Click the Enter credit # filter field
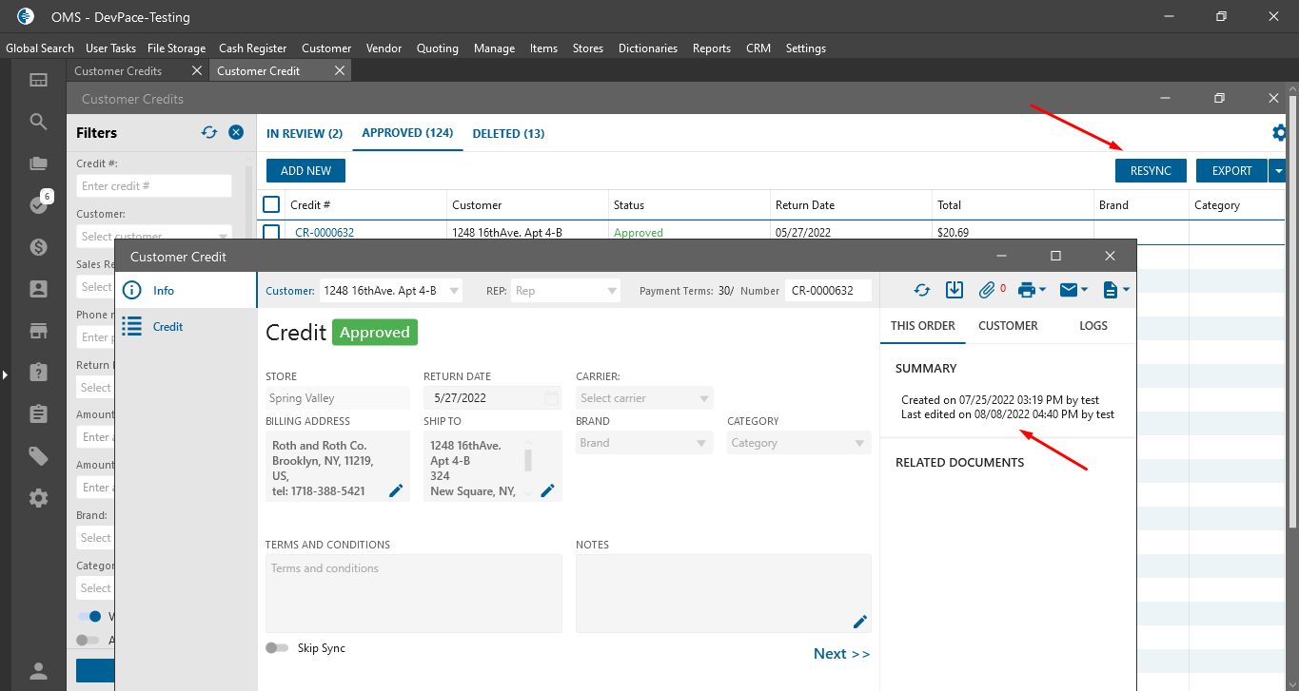This screenshot has height=691, width=1299. pyautogui.click(x=154, y=186)
